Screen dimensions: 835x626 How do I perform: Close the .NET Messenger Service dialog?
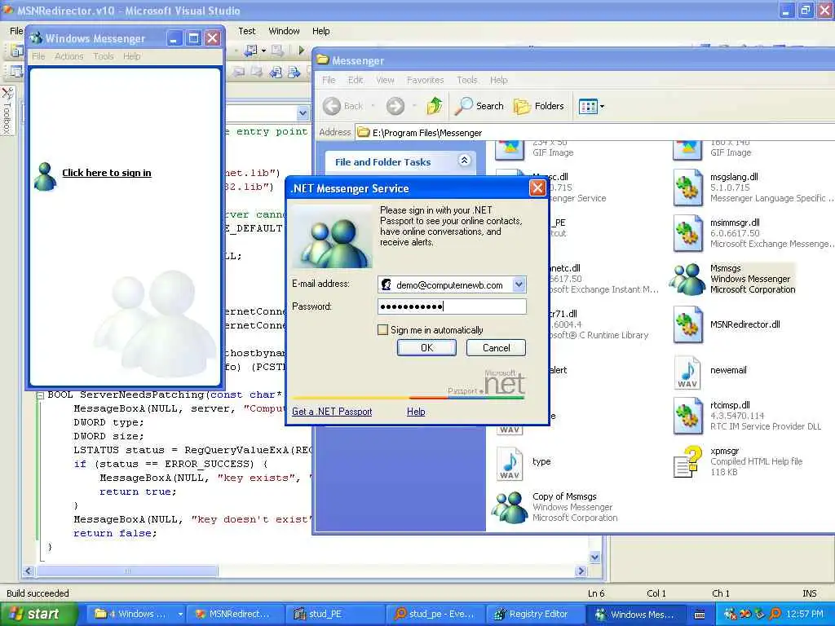pos(537,188)
